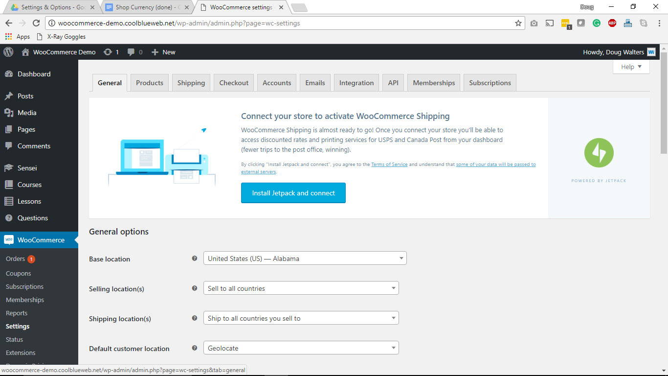The image size is (668, 376).
Task: Click the X-Ray Goggles bookmark
Action: 61,37
